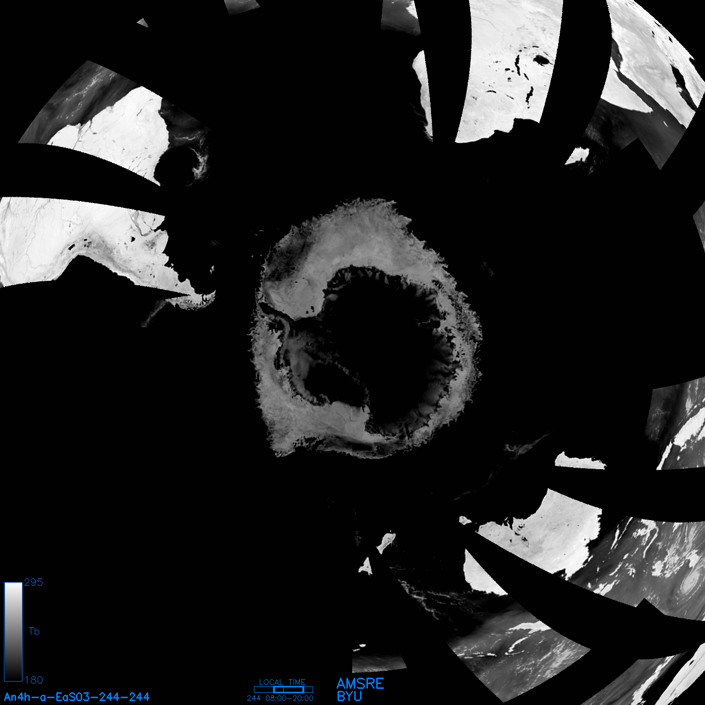
Task: Click the Tb colorbar label
Action: tap(34, 631)
